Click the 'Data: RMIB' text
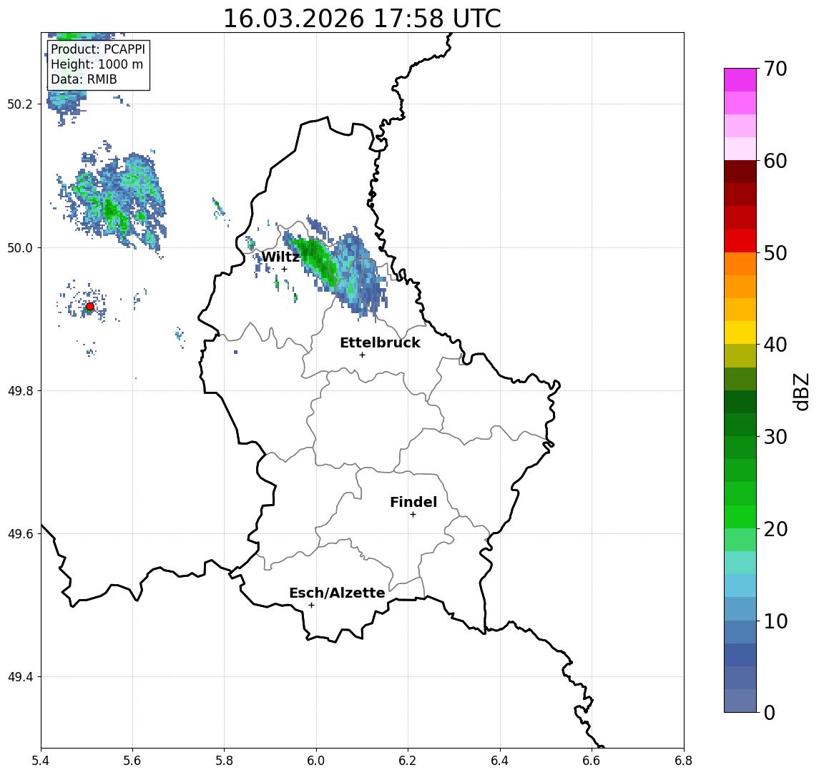 point(84,79)
